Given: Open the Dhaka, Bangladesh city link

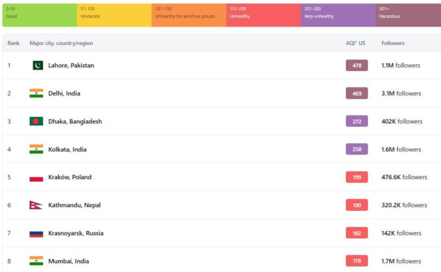Looking at the screenshot, I should point(75,121).
